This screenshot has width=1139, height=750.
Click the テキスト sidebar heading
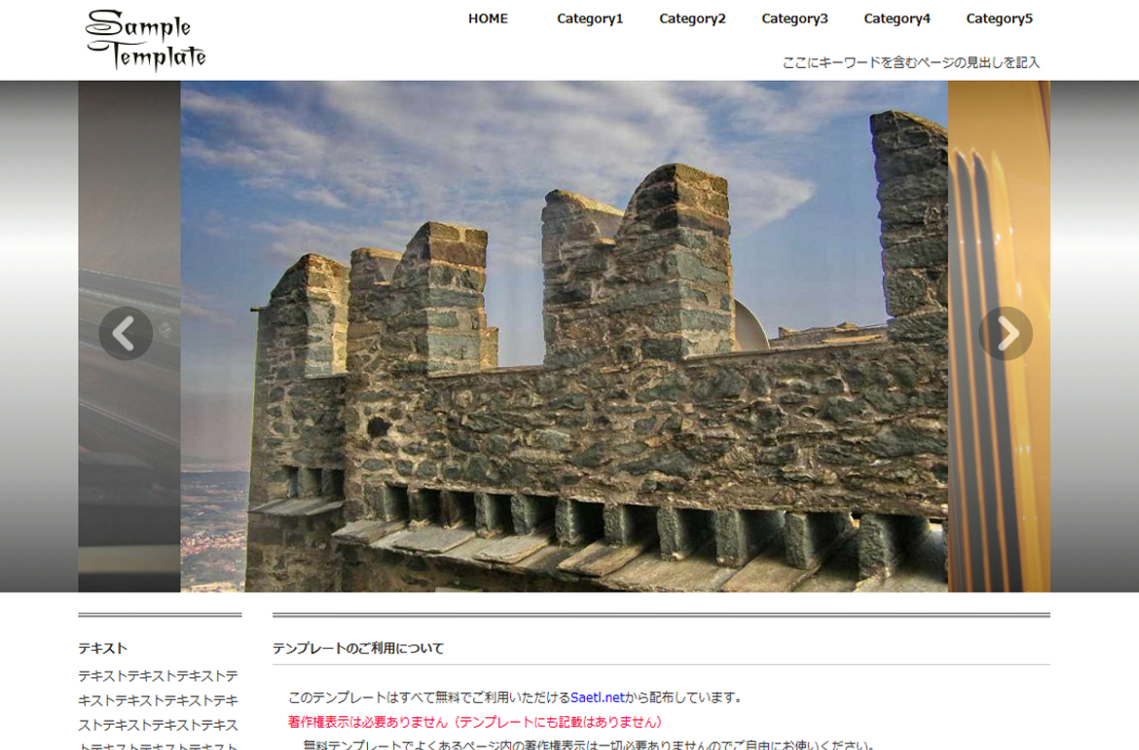(103, 649)
